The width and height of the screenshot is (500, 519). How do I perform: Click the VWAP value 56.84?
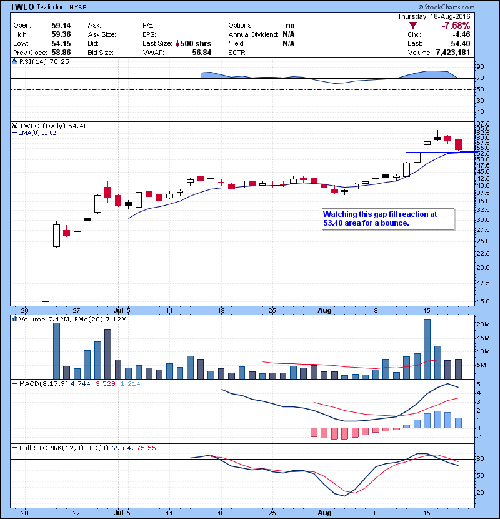202,53
